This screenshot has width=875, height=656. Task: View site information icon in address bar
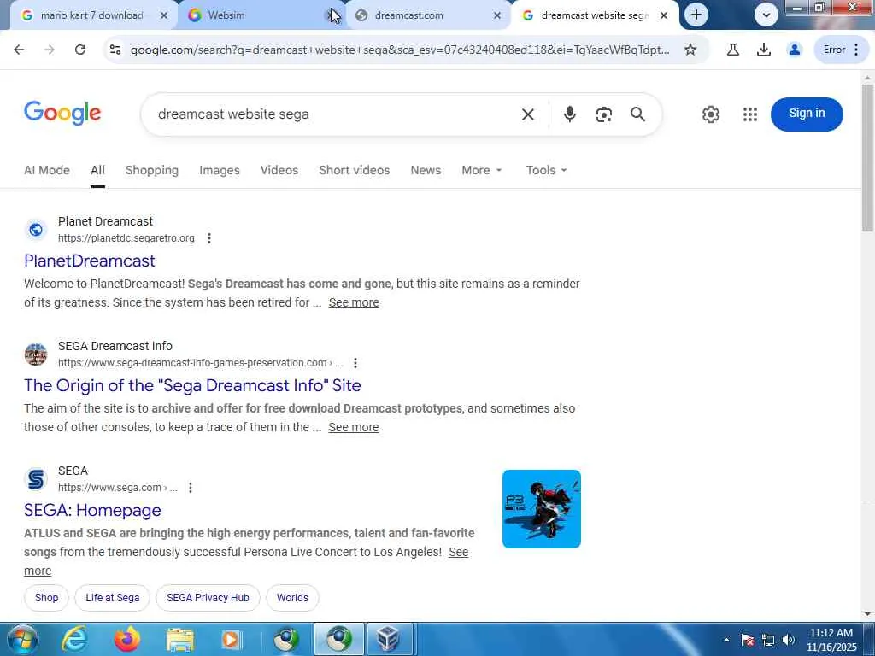coord(115,50)
